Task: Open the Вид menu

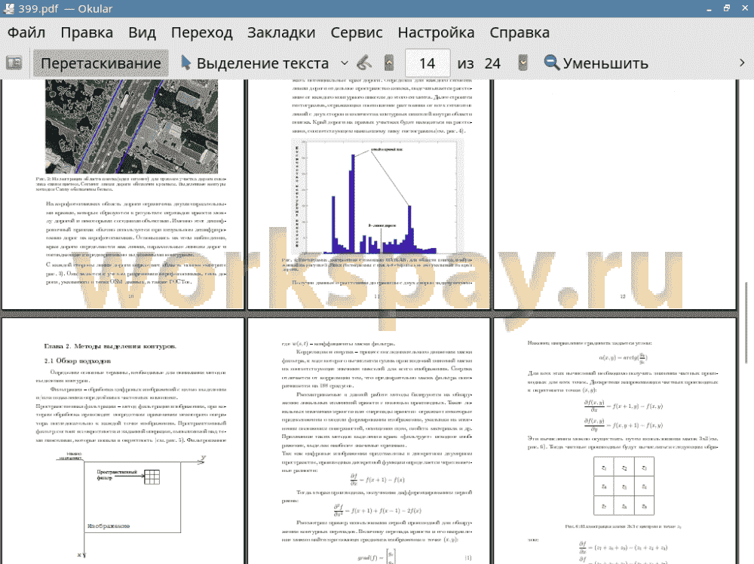Action: pos(142,32)
